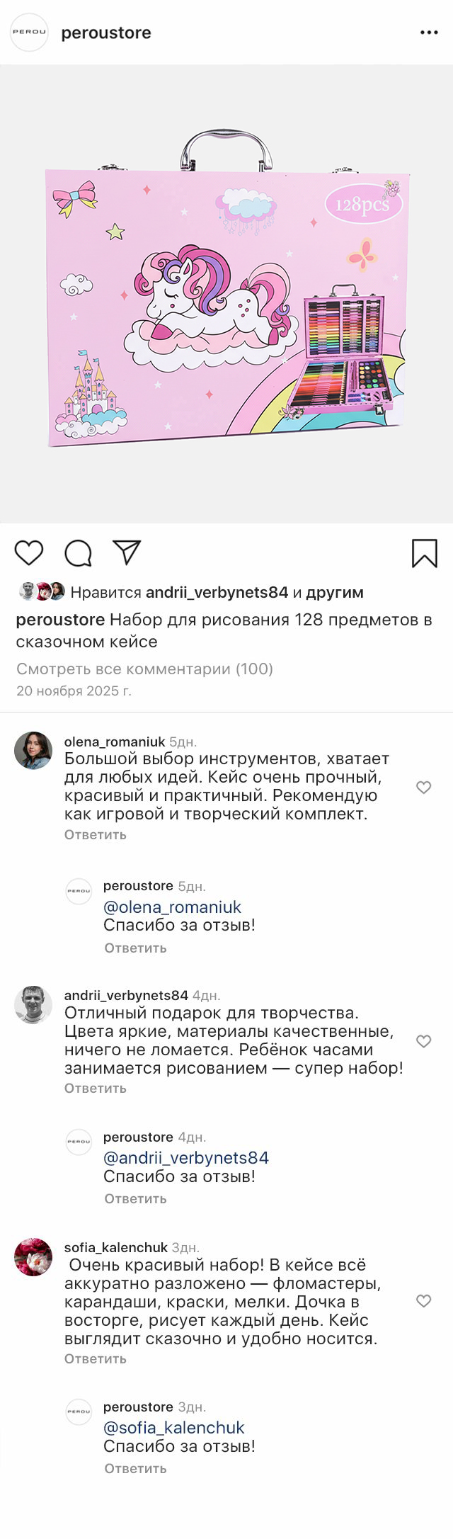The image size is (453, 1539).
Task: Like olena_romaniuk's comment
Action: 423,788
